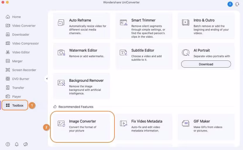Screen dimensions: 243x150
Task: Click 'Batch remove or add the' description
Action: coord(211,29)
